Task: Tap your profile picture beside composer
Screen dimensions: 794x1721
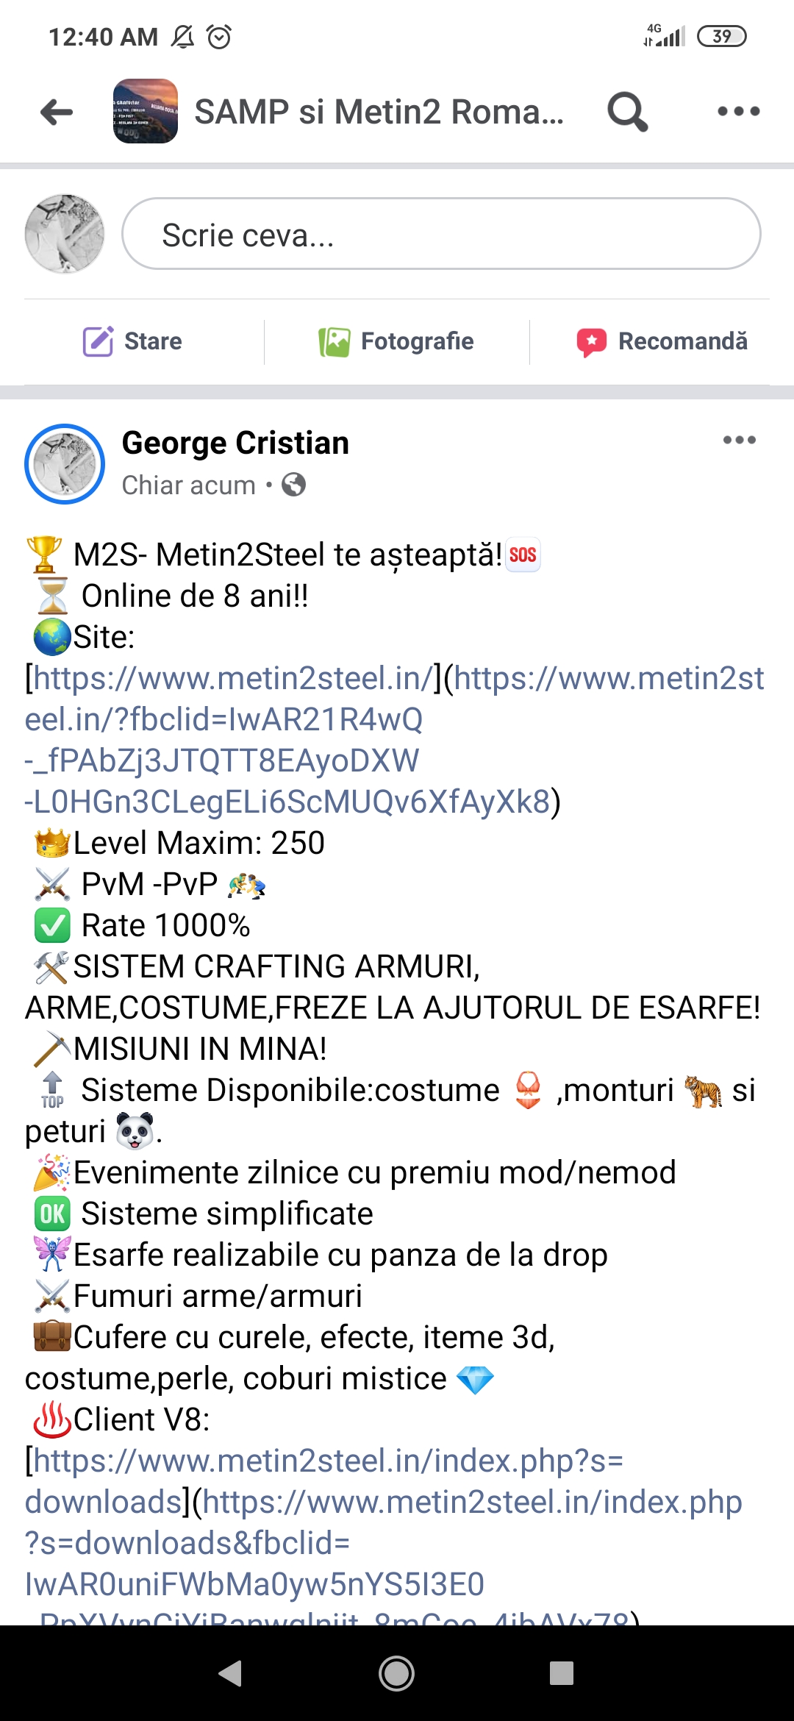Action: click(x=65, y=234)
